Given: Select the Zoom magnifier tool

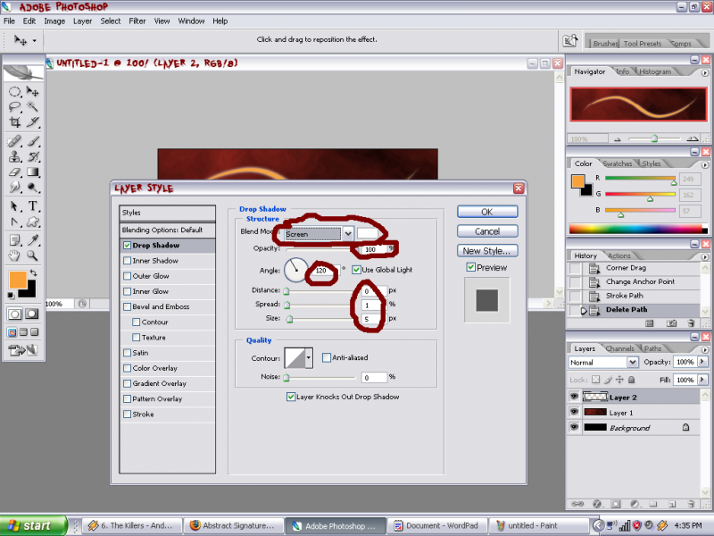Looking at the screenshot, I should [x=32, y=255].
